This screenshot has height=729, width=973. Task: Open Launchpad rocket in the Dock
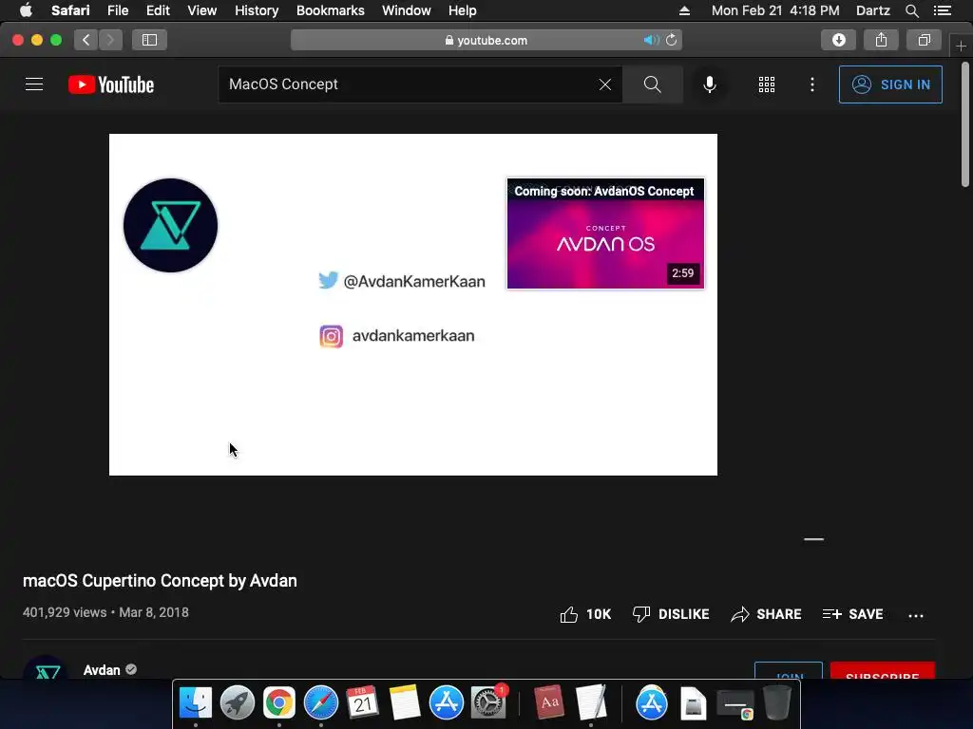pos(237,702)
